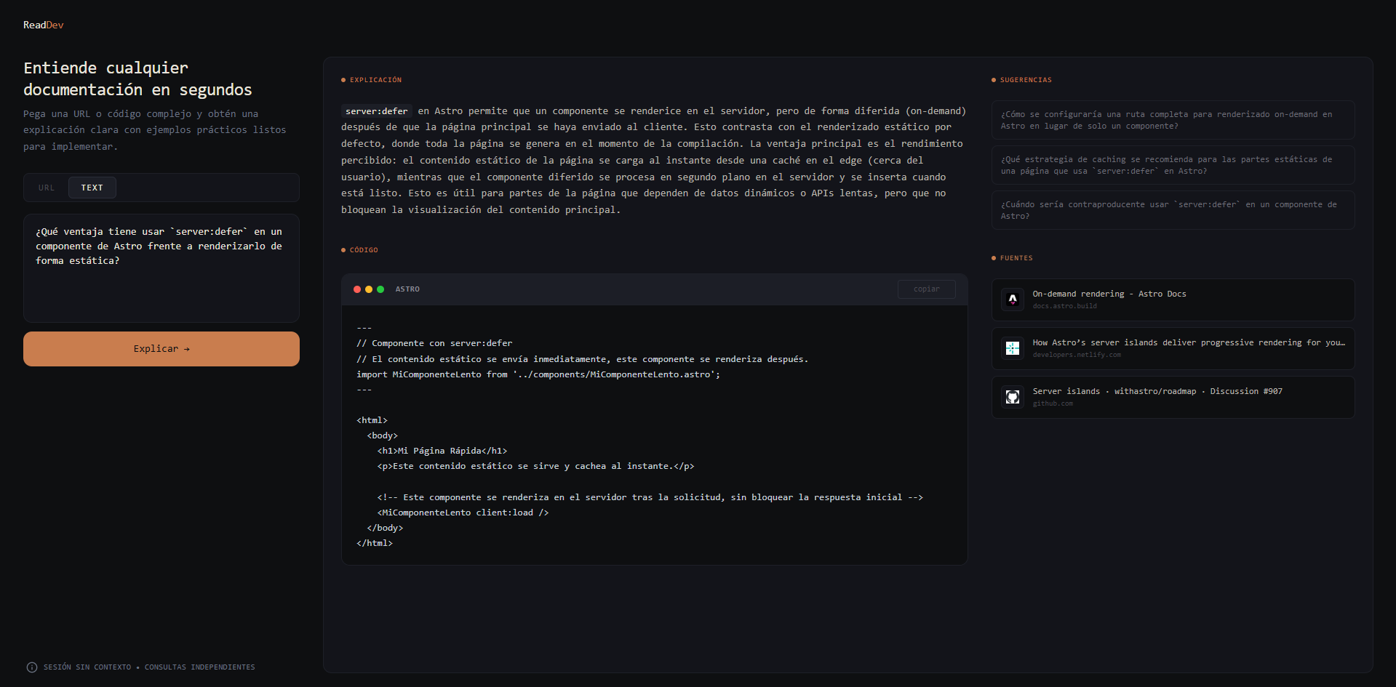Click the ASTRO language label in code header
The image size is (1396, 687).
(407, 289)
